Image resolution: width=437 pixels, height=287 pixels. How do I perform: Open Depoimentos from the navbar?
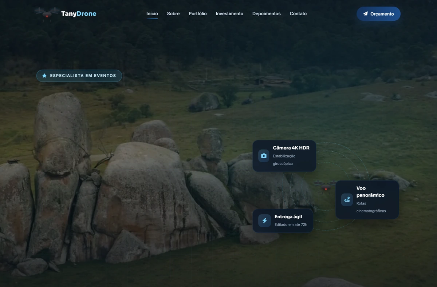click(x=267, y=13)
